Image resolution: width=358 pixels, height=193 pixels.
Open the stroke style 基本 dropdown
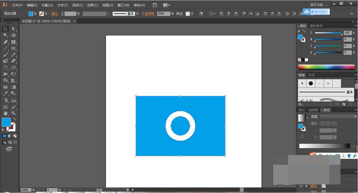(x=137, y=14)
